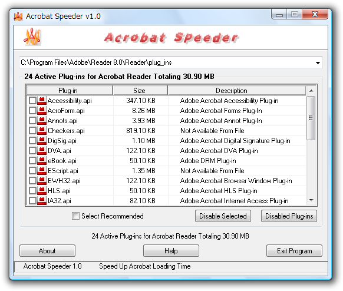343x291 pixels.
Task: Check the EWH32.api checkbox
Action: (32, 181)
